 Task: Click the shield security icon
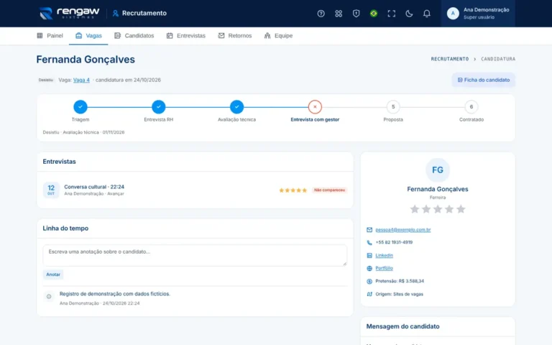point(356,14)
